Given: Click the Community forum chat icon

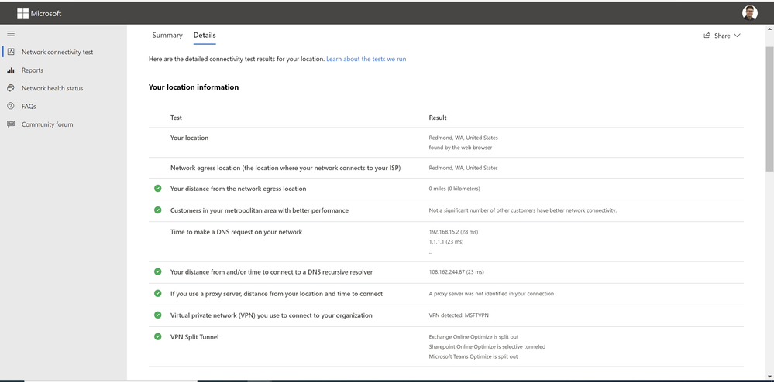Looking at the screenshot, I should coord(11,124).
